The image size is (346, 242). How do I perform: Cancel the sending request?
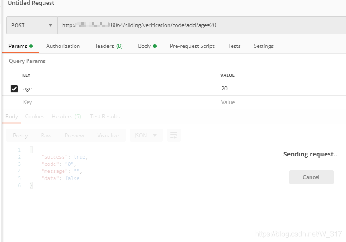coord(311,177)
